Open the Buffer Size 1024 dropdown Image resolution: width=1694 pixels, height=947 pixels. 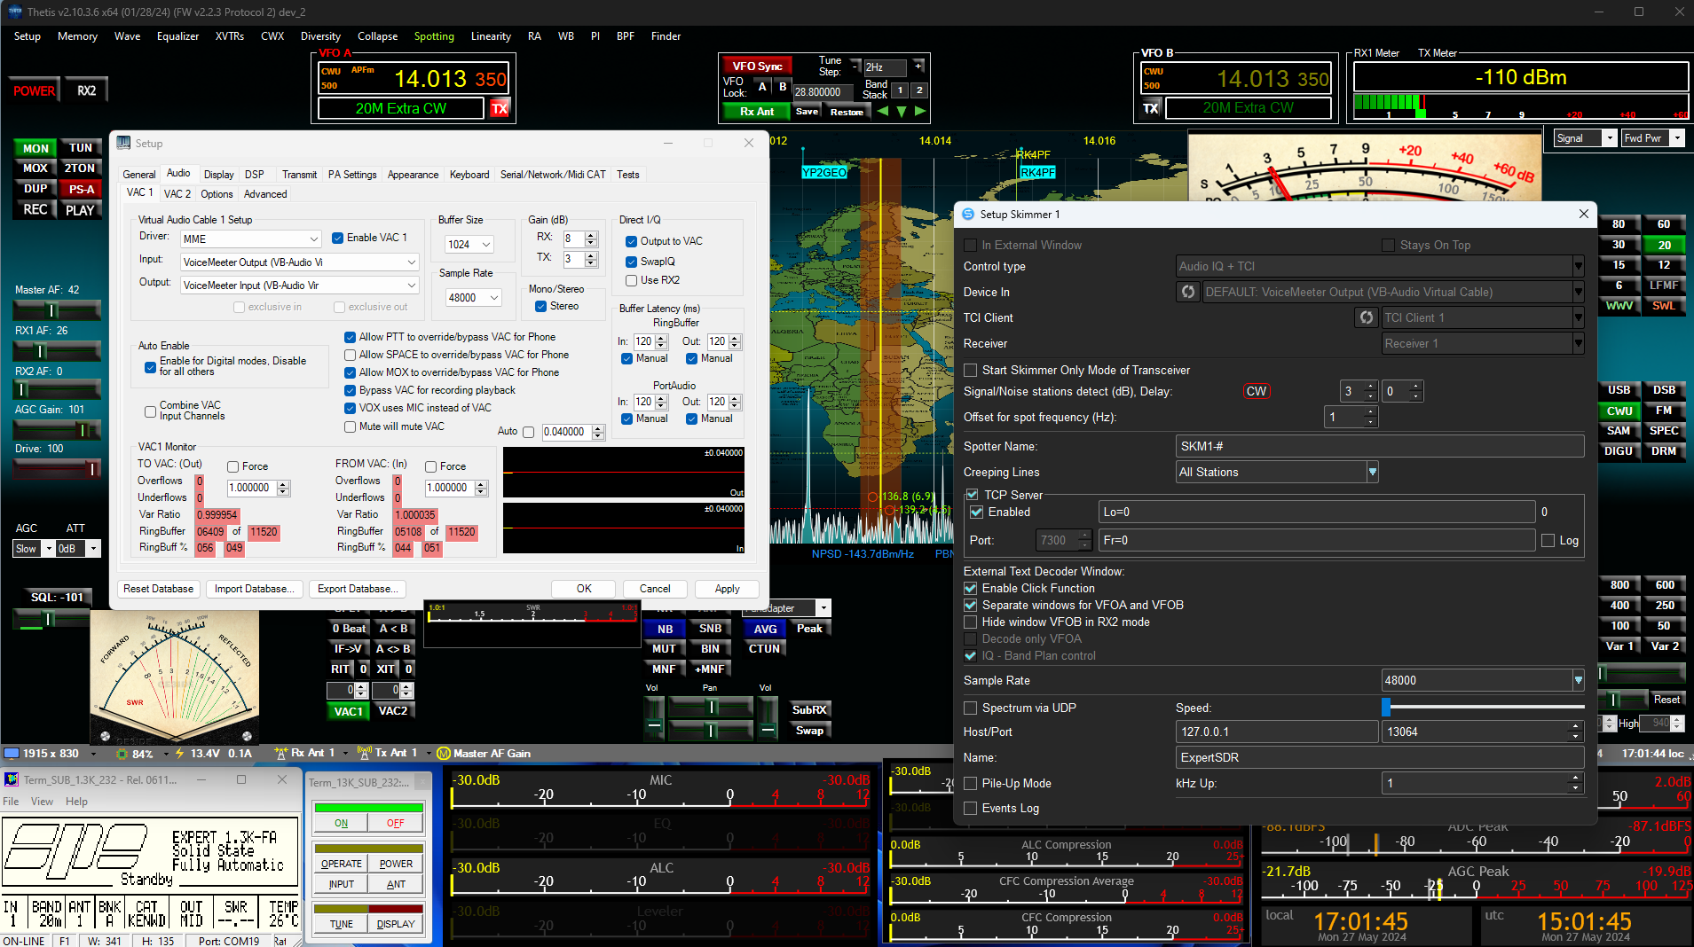point(469,245)
